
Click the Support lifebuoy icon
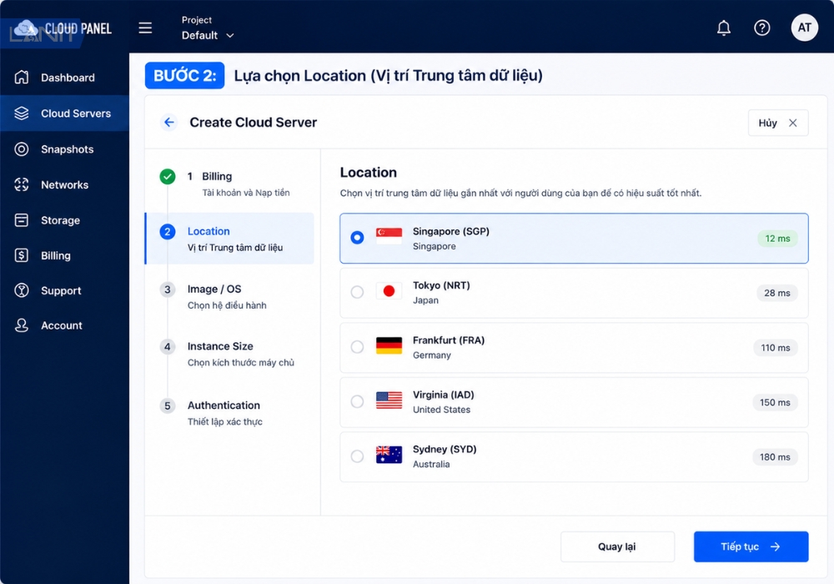[22, 290]
